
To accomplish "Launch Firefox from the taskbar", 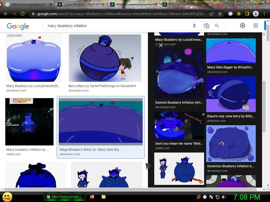I will click(x=92, y=197).
